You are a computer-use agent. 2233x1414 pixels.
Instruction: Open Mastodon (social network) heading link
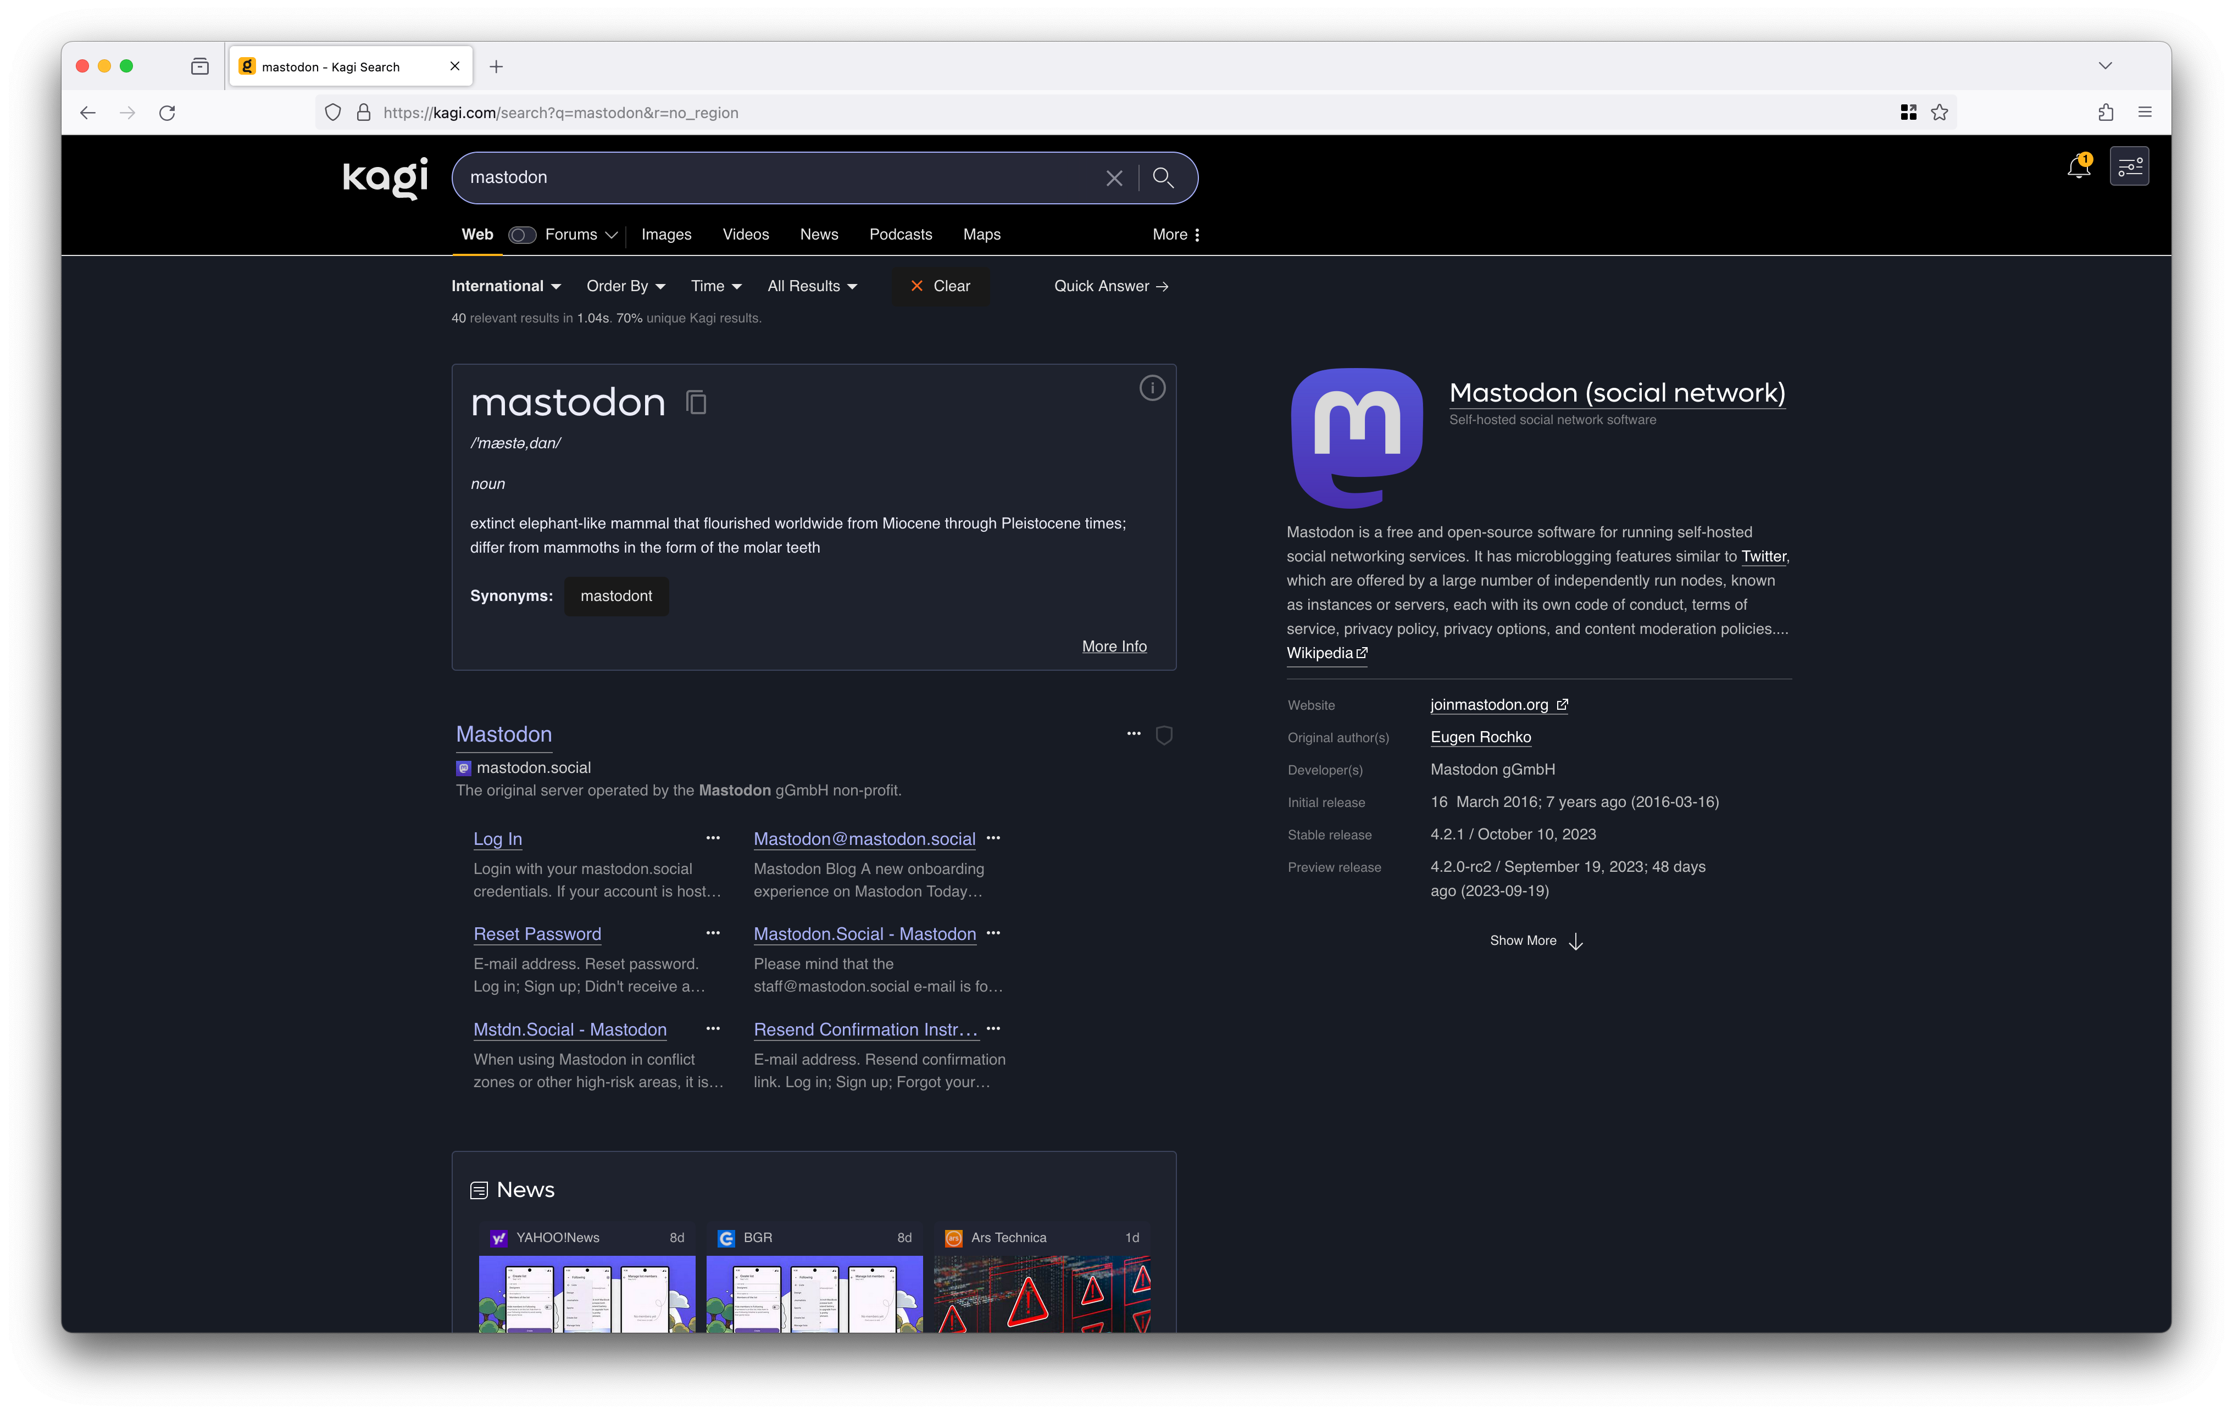click(1617, 393)
